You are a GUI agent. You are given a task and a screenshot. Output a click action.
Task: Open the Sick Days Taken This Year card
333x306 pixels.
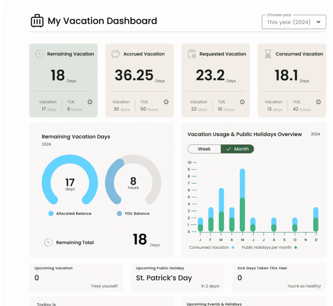tap(279, 277)
